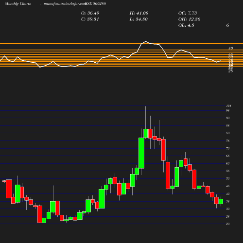Click the "58" price axis label

228,171
